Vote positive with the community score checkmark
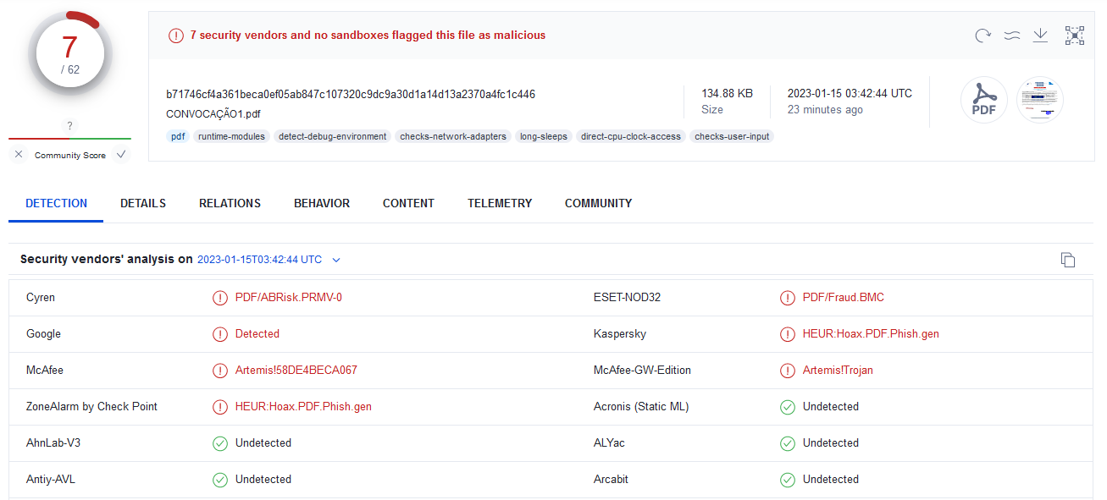The width and height of the screenshot is (1107, 500). 121,155
